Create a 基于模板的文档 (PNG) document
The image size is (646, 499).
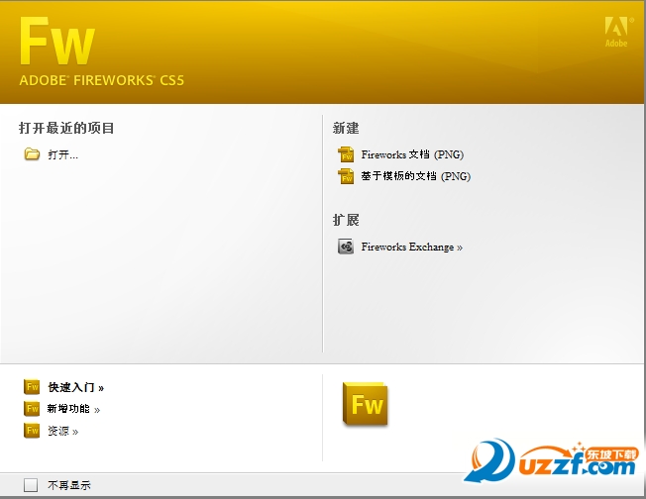(416, 176)
